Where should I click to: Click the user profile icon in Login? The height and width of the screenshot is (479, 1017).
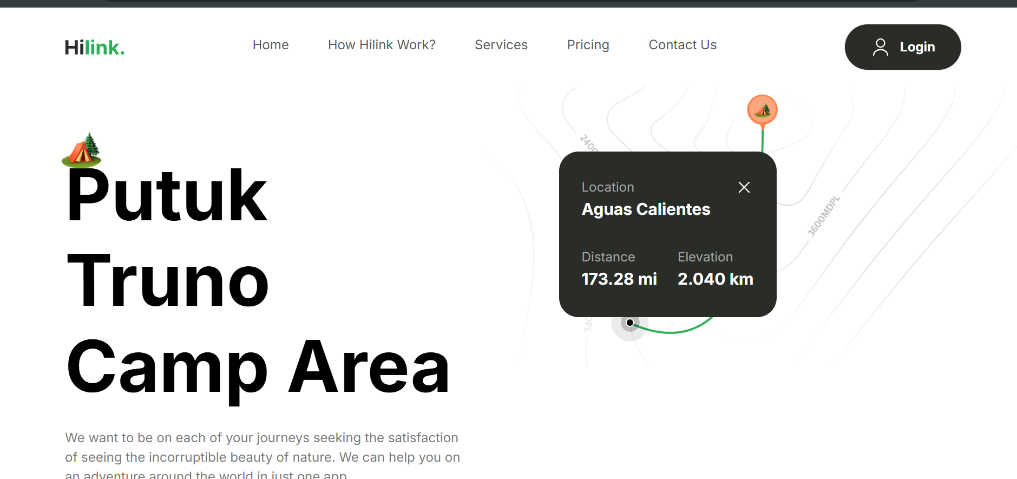[880, 47]
